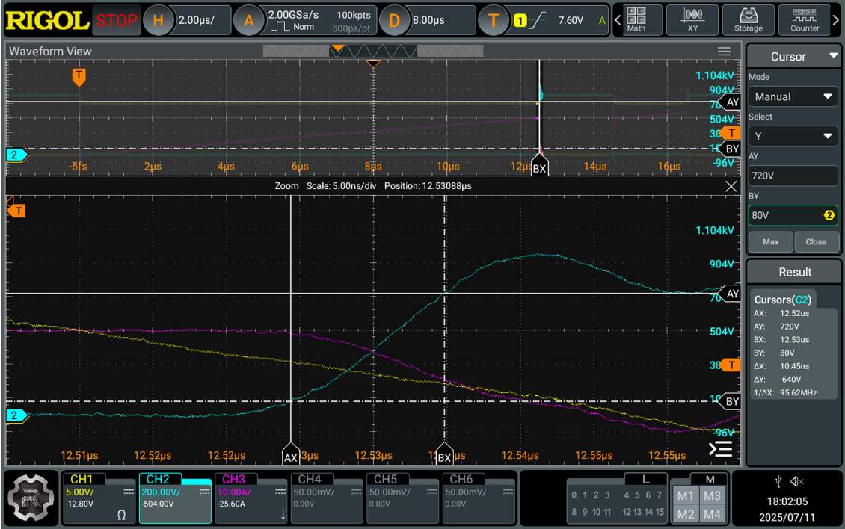Open the Counter tool icon
This screenshot has height=529, width=845.
805,19
